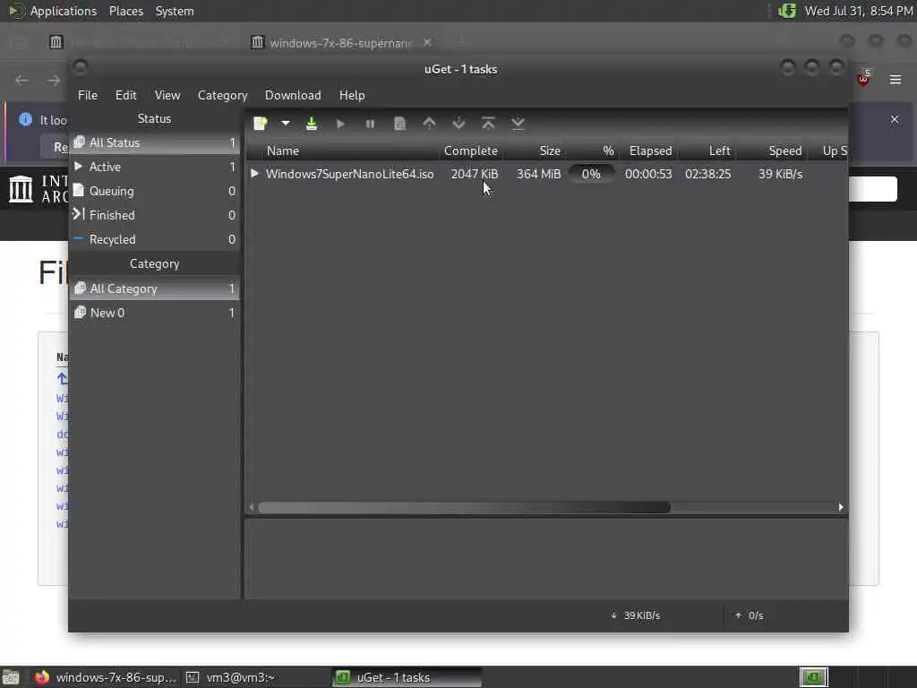Screen dimensions: 917x688
Task: Sort downloads by the Left column
Action: pos(708,150)
